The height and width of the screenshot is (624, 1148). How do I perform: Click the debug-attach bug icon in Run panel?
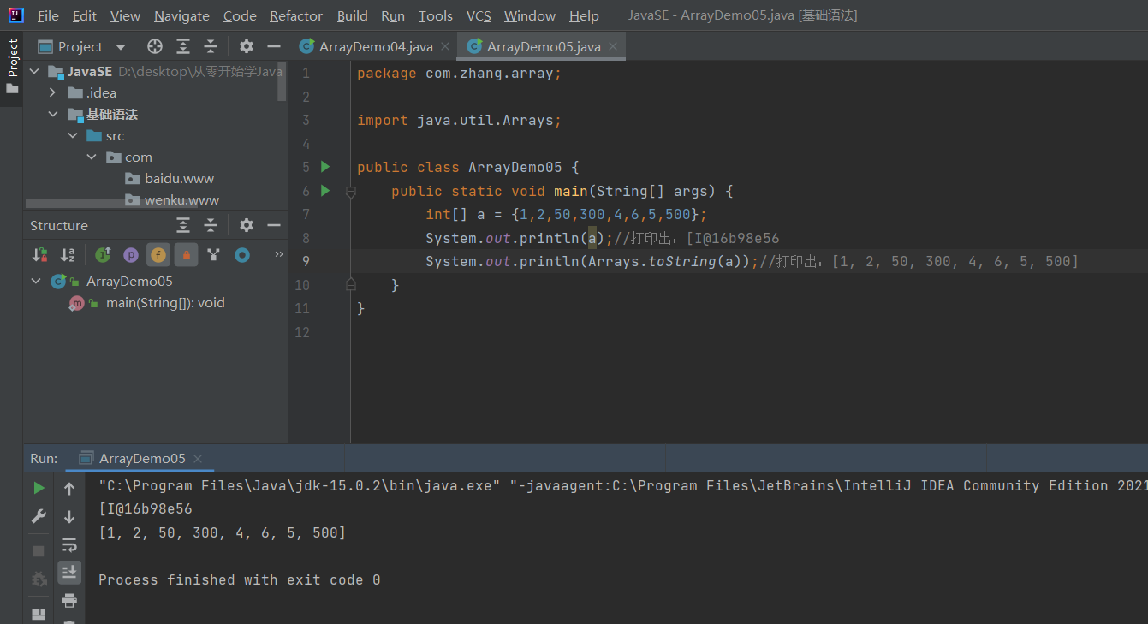pyautogui.click(x=39, y=579)
